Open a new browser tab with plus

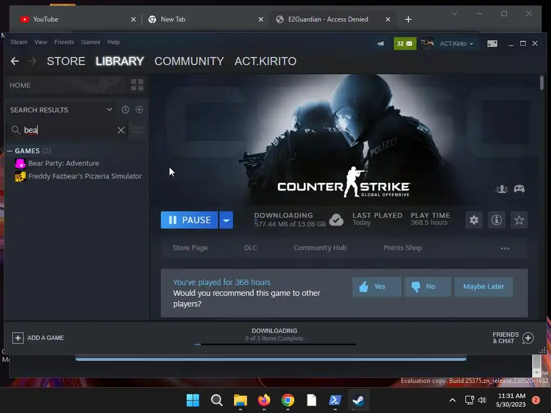pos(408,19)
